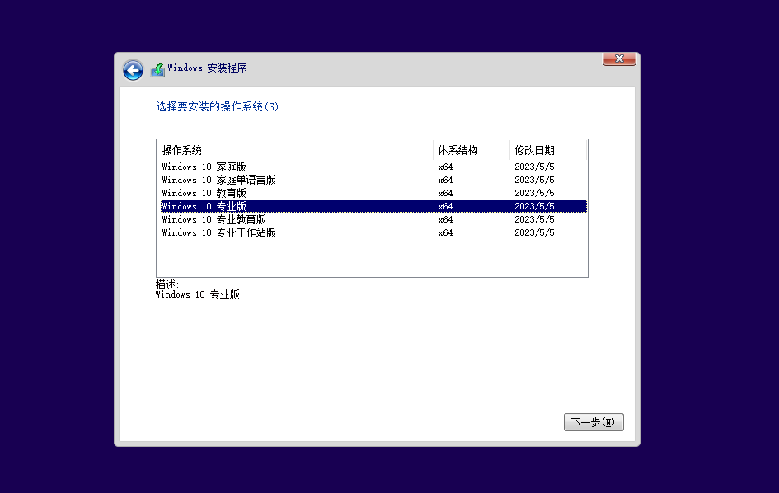Click the 体系结构 column header
This screenshot has height=493, width=779.
[472, 150]
